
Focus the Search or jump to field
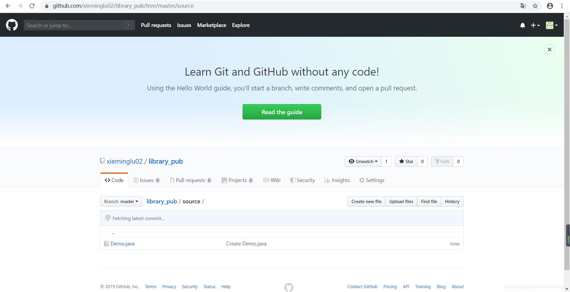coord(79,25)
